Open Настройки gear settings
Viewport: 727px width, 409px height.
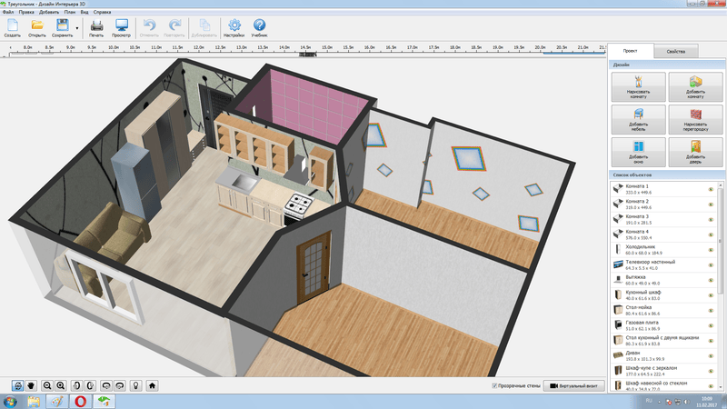(x=234, y=26)
